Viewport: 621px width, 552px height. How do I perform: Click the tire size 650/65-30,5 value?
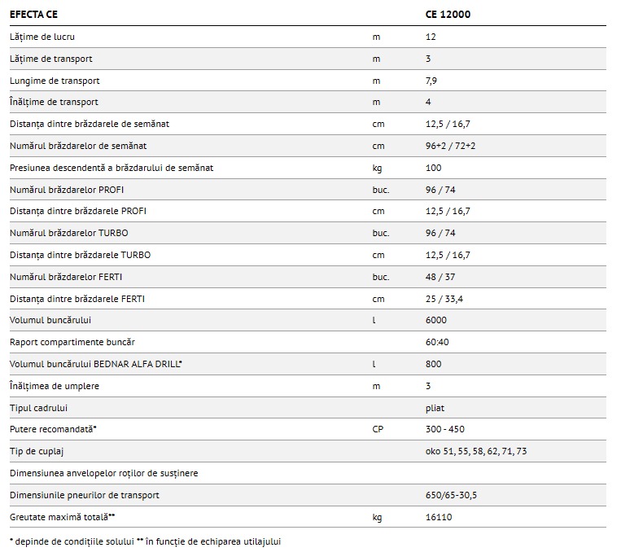coord(451,495)
